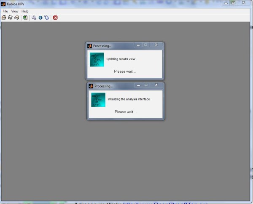
Task: Open the View menu
Action: click(x=15, y=11)
